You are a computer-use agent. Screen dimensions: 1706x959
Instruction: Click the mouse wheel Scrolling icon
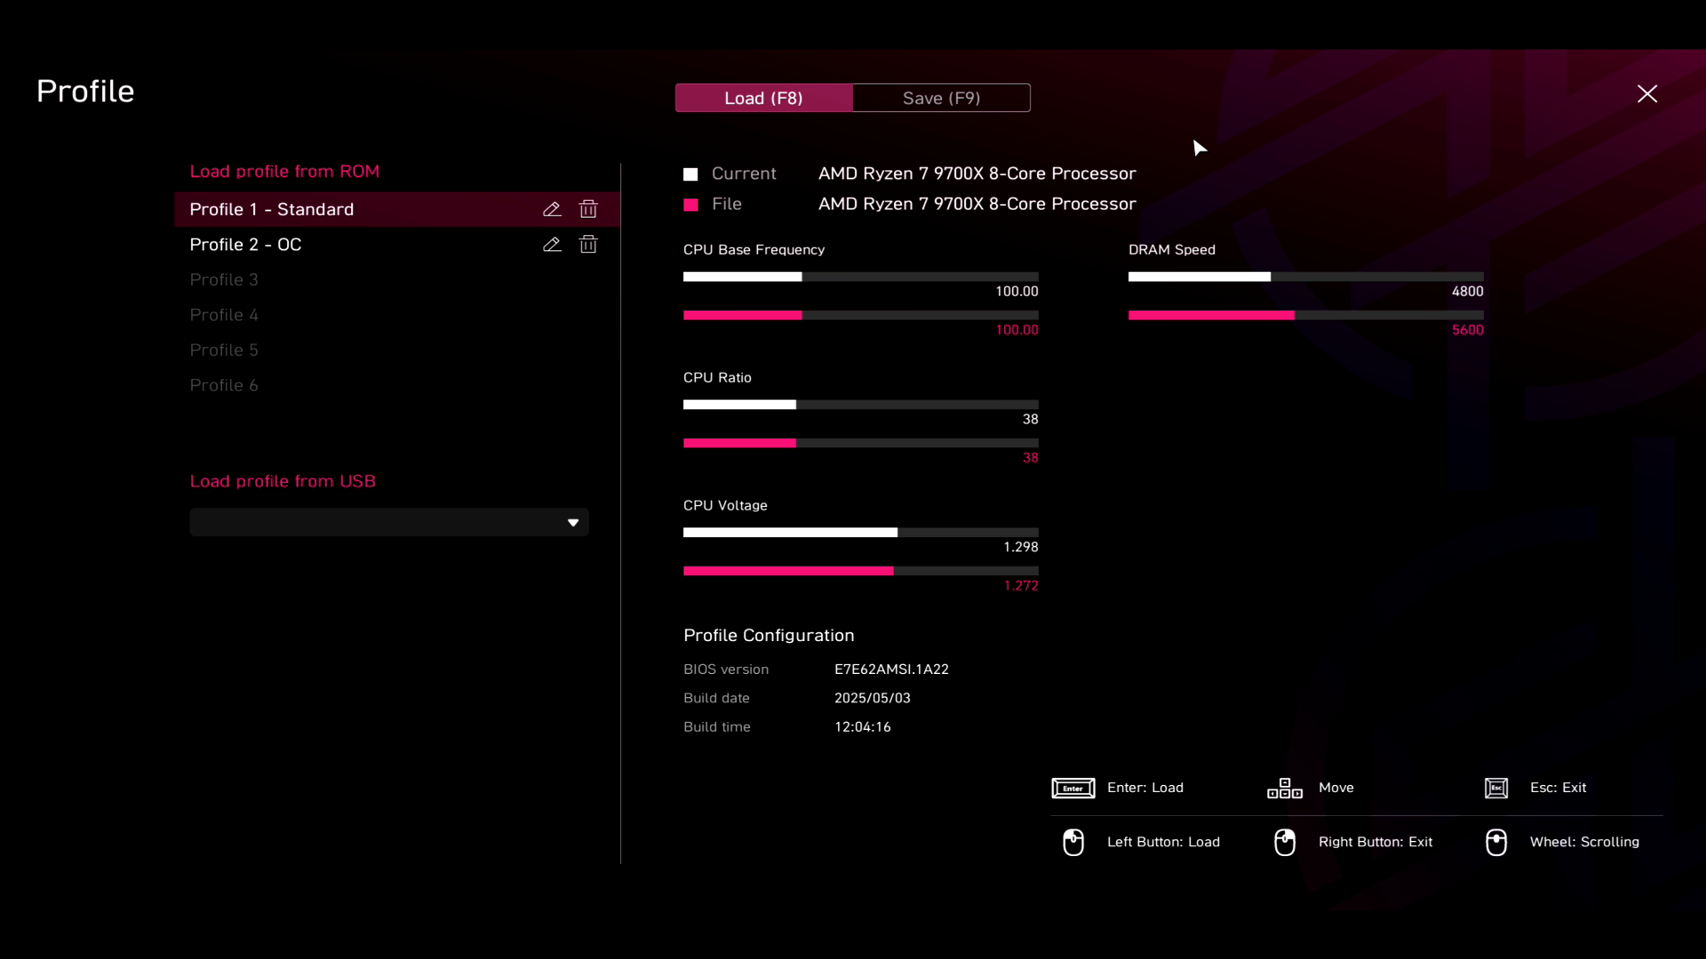tap(1496, 842)
